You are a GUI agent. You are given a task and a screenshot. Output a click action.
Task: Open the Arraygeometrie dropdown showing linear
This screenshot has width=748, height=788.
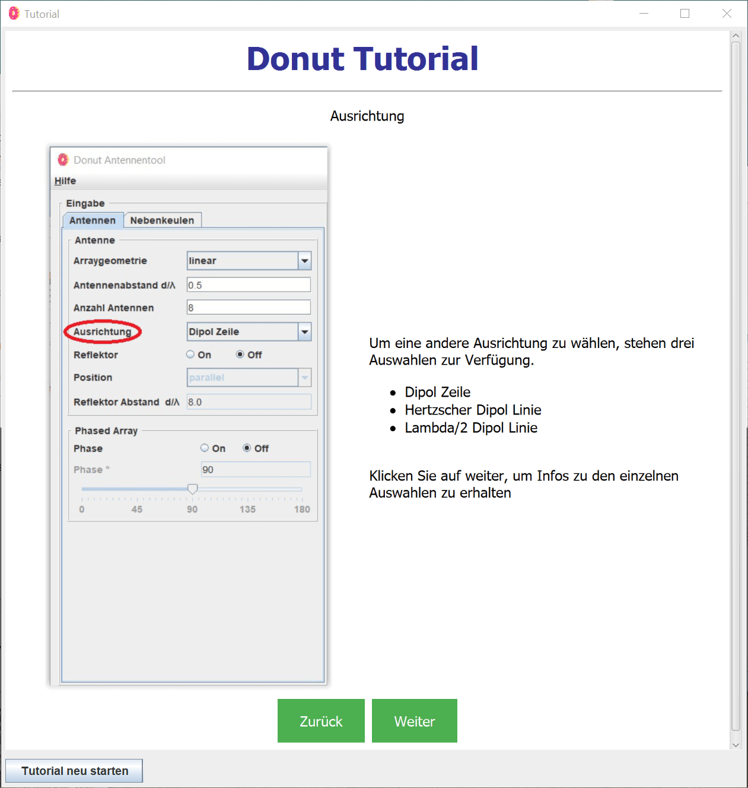[x=304, y=261]
